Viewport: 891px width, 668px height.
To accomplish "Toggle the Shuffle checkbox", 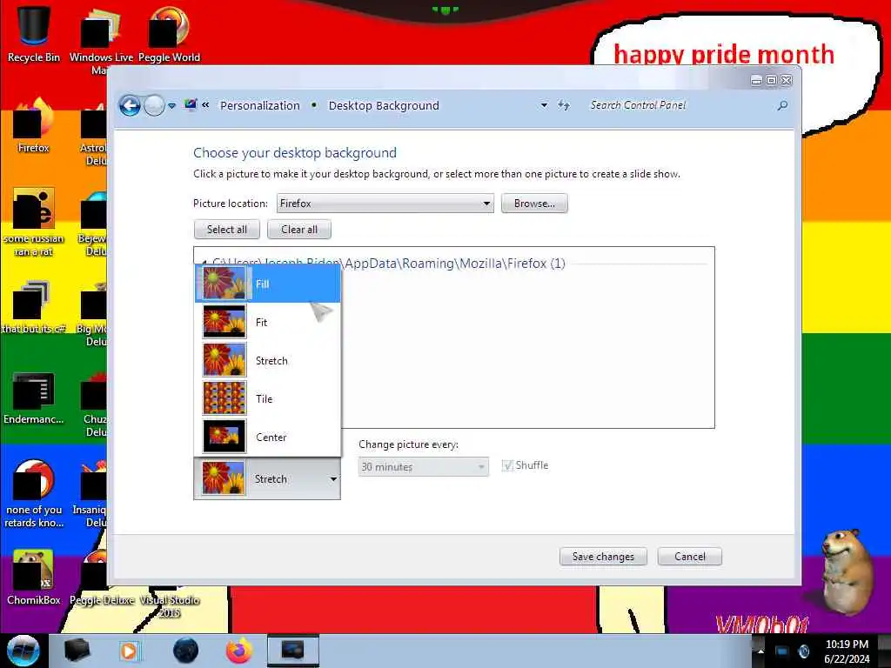I will pos(507,466).
